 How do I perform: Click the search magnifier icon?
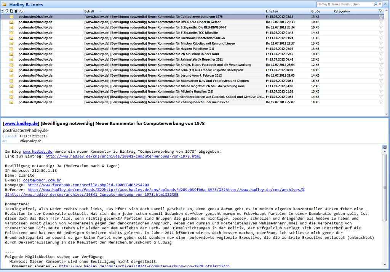click(x=375, y=4)
